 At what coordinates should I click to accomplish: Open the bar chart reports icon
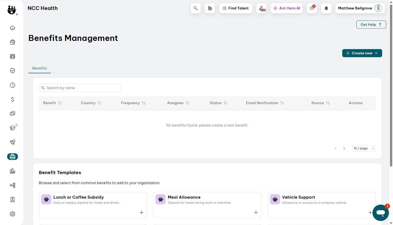tap(12, 171)
